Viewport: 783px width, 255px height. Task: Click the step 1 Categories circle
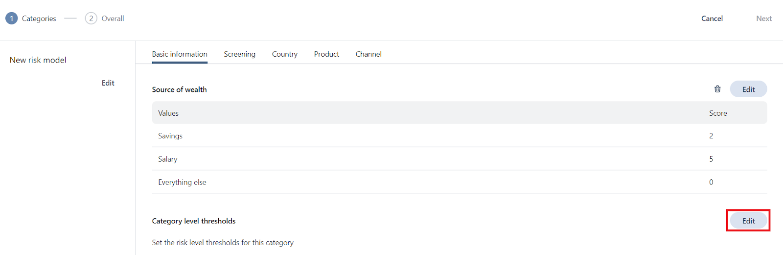pos(12,19)
